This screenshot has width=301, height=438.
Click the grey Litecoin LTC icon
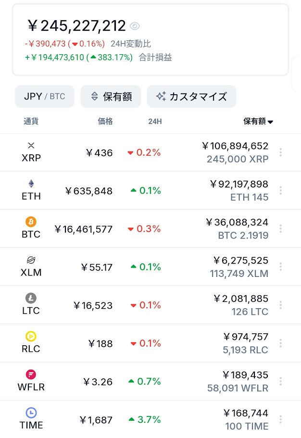click(31, 298)
